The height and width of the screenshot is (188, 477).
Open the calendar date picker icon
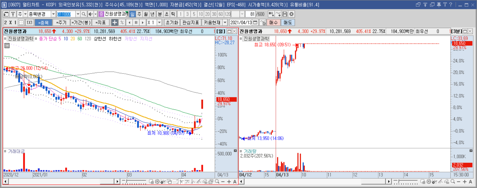(x=255, y=22)
